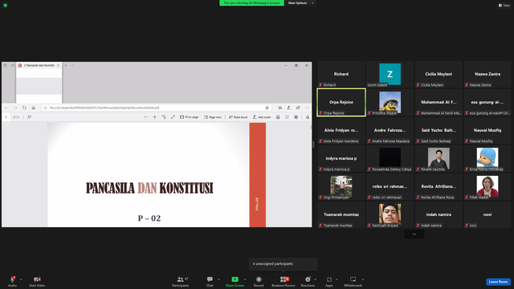514x289 pixels.
Task: Click the PDF page number field
Action: click(6, 117)
